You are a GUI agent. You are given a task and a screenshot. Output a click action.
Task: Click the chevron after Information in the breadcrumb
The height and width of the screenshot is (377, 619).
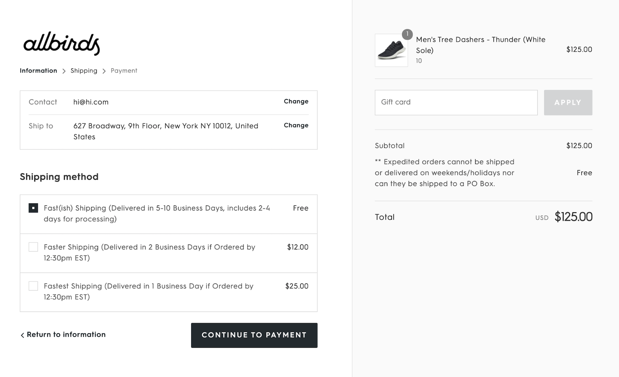[64, 71]
